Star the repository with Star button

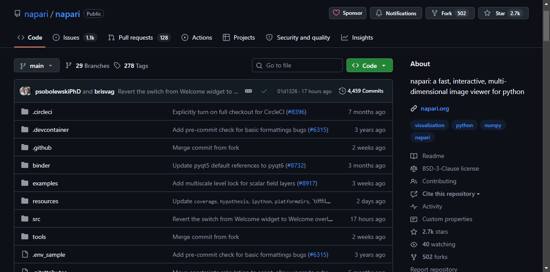[x=503, y=13]
